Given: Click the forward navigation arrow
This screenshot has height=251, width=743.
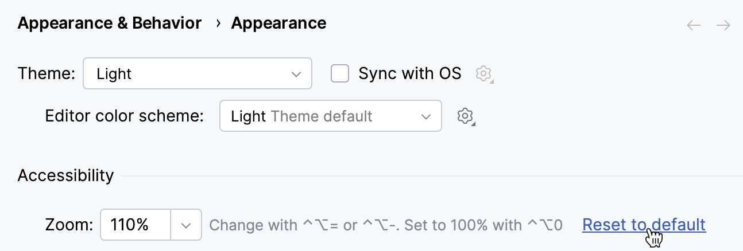Looking at the screenshot, I should click(x=723, y=25).
